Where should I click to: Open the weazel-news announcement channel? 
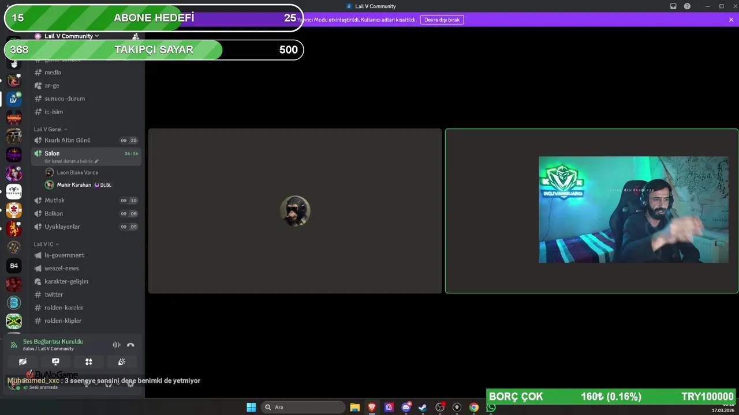tap(85, 269)
